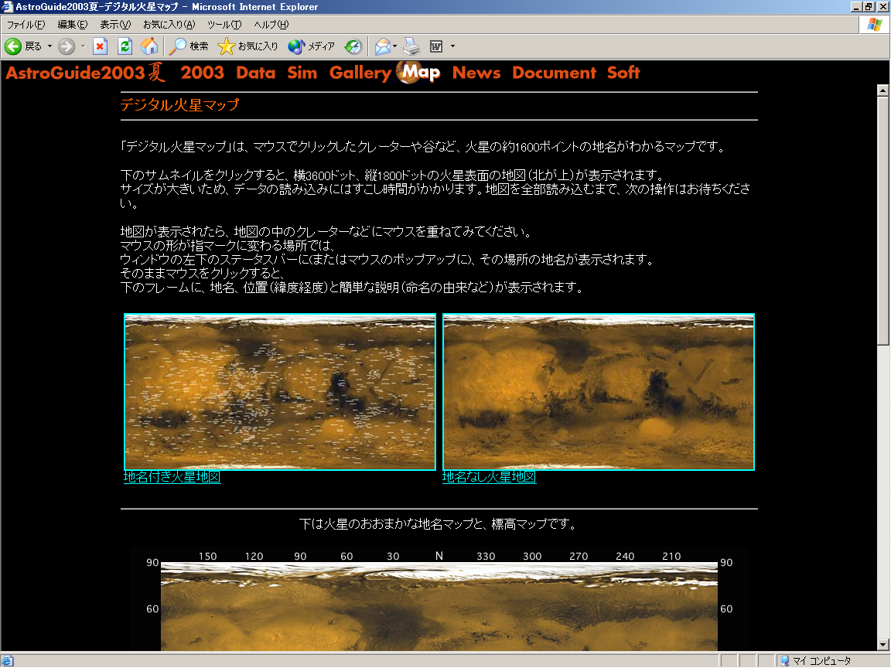Open the Search (検索) pane
This screenshot has height=668, width=891.
189,46
